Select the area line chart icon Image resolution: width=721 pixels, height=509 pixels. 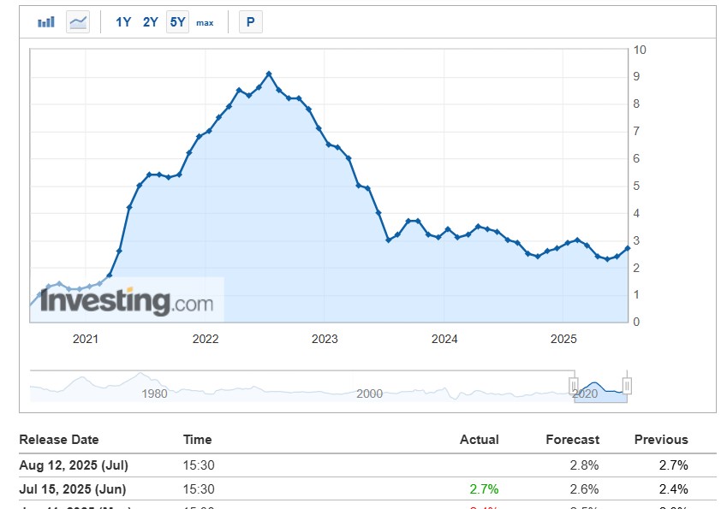[x=78, y=21]
